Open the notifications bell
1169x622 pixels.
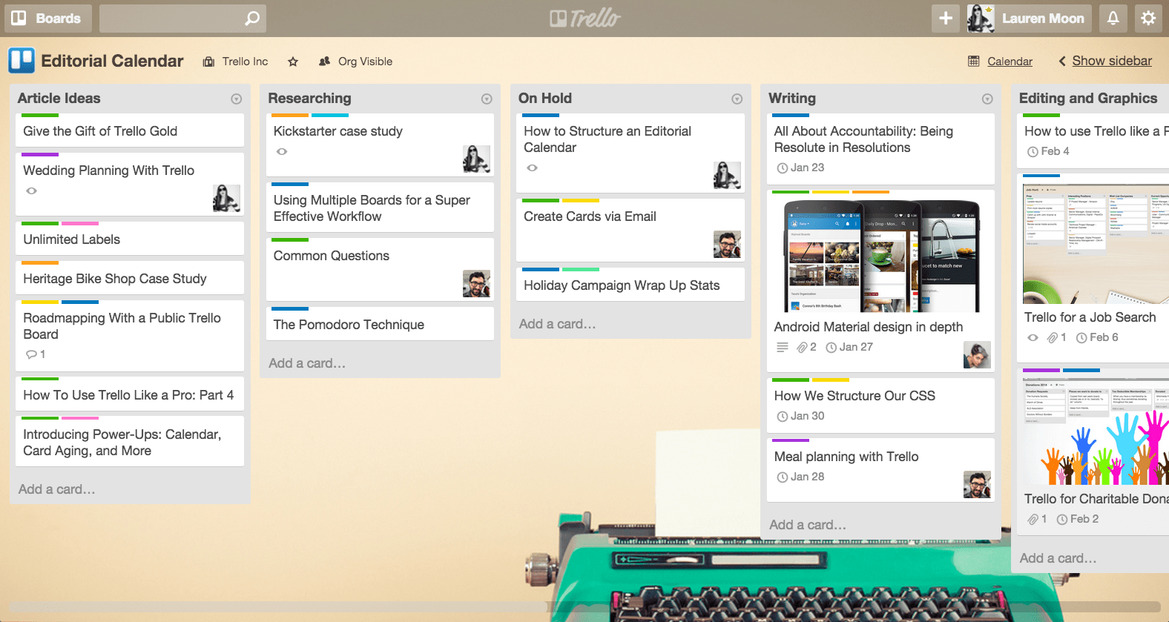tap(1113, 18)
